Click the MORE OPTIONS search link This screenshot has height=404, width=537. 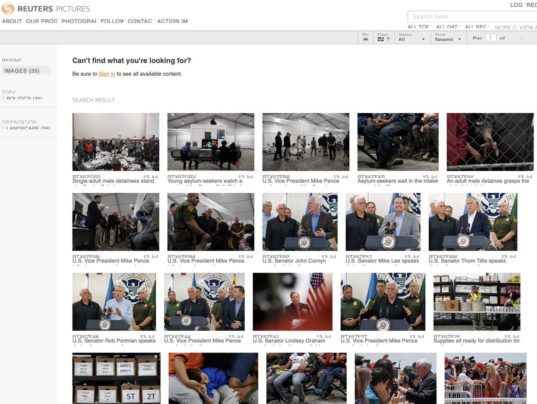(x=506, y=27)
